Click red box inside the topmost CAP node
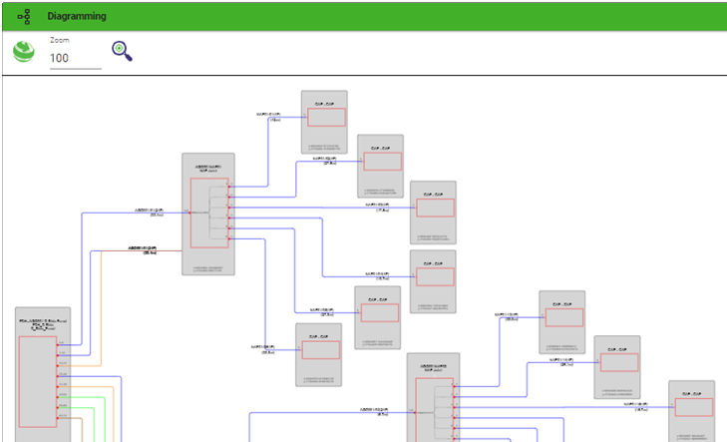 [x=324, y=117]
